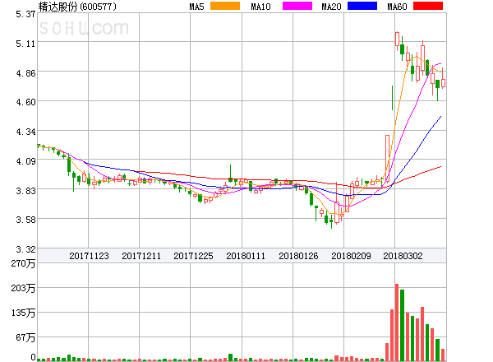Select the 20171123 date label
The image size is (493, 362).
pyautogui.click(x=89, y=256)
